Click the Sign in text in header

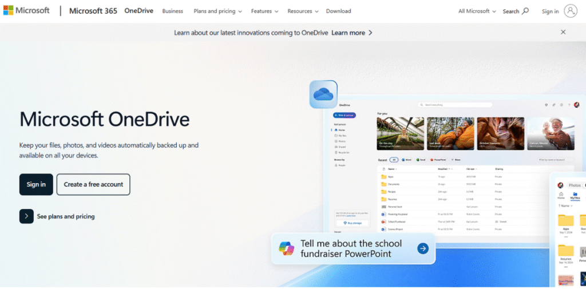click(550, 11)
